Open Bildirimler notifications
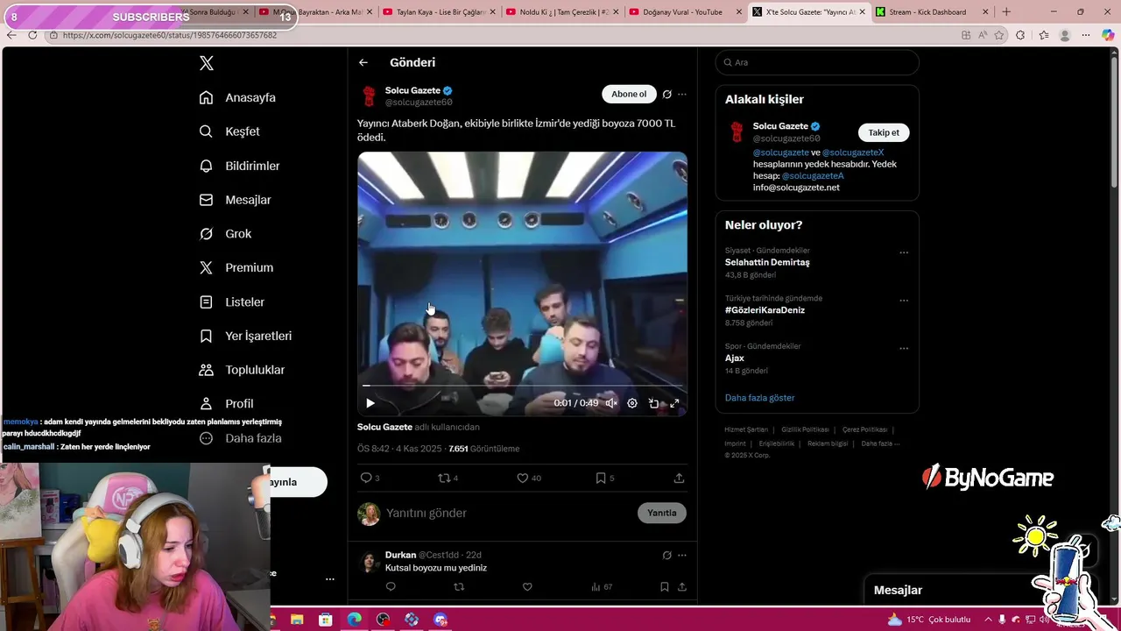The width and height of the screenshot is (1121, 631). pyautogui.click(x=239, y=166)
